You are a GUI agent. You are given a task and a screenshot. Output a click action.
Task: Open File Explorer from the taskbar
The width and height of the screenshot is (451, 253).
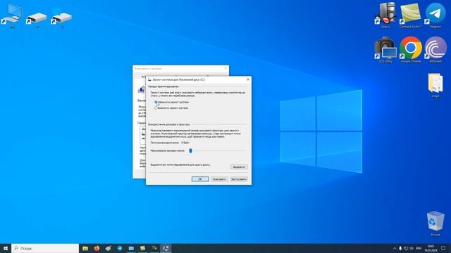pyautogui.click(x=85, y=248)
